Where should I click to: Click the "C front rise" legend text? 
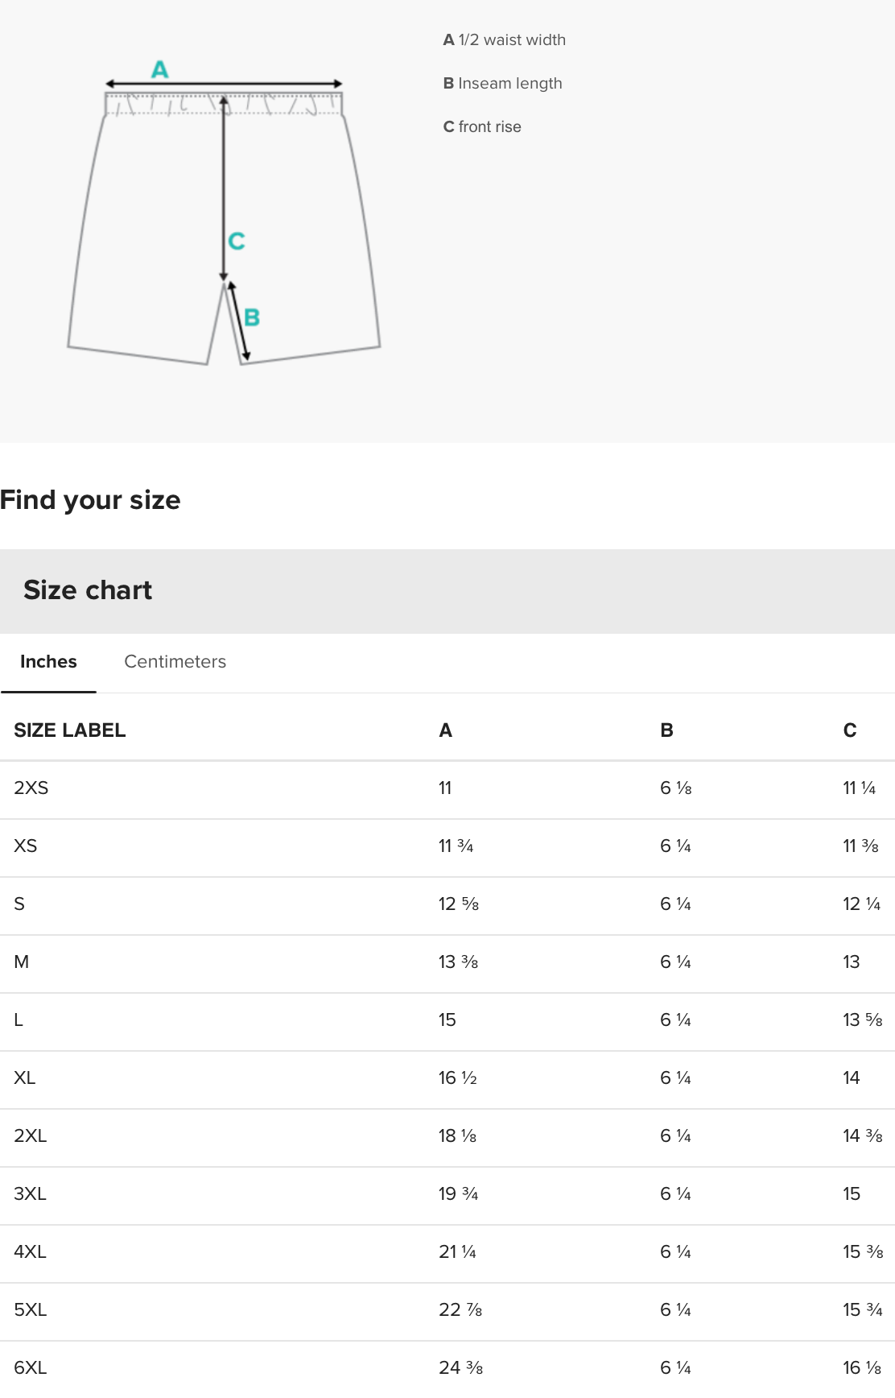pos(482,127)
